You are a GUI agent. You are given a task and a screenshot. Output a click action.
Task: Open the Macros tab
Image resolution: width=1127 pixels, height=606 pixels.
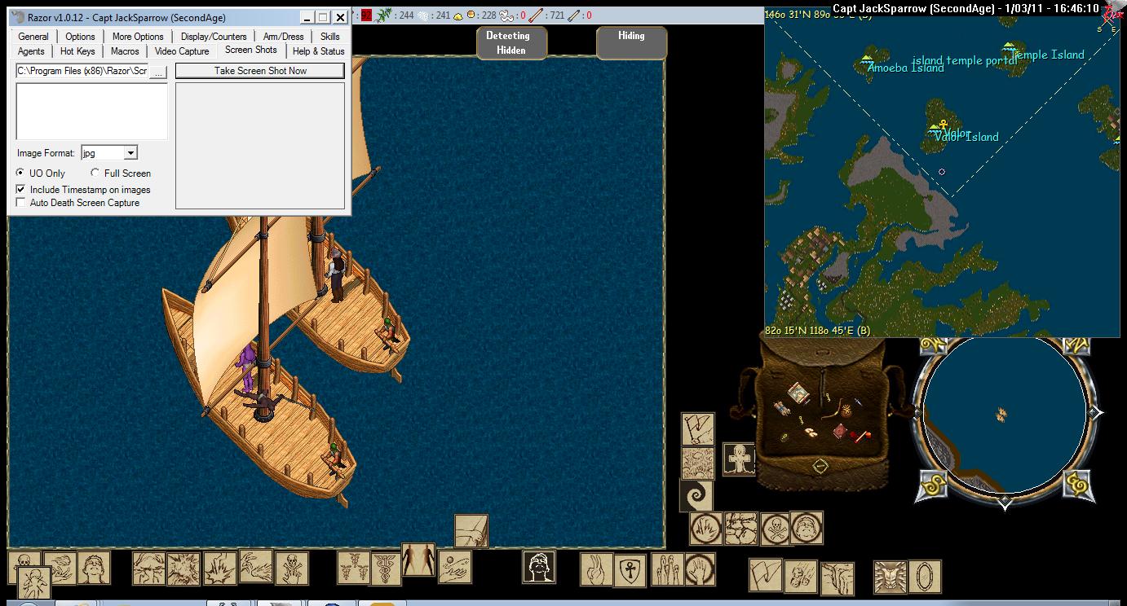tap(125, 51)
